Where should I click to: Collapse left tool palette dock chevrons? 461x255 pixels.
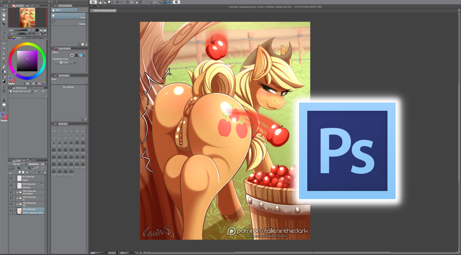[x=2, y=1]
